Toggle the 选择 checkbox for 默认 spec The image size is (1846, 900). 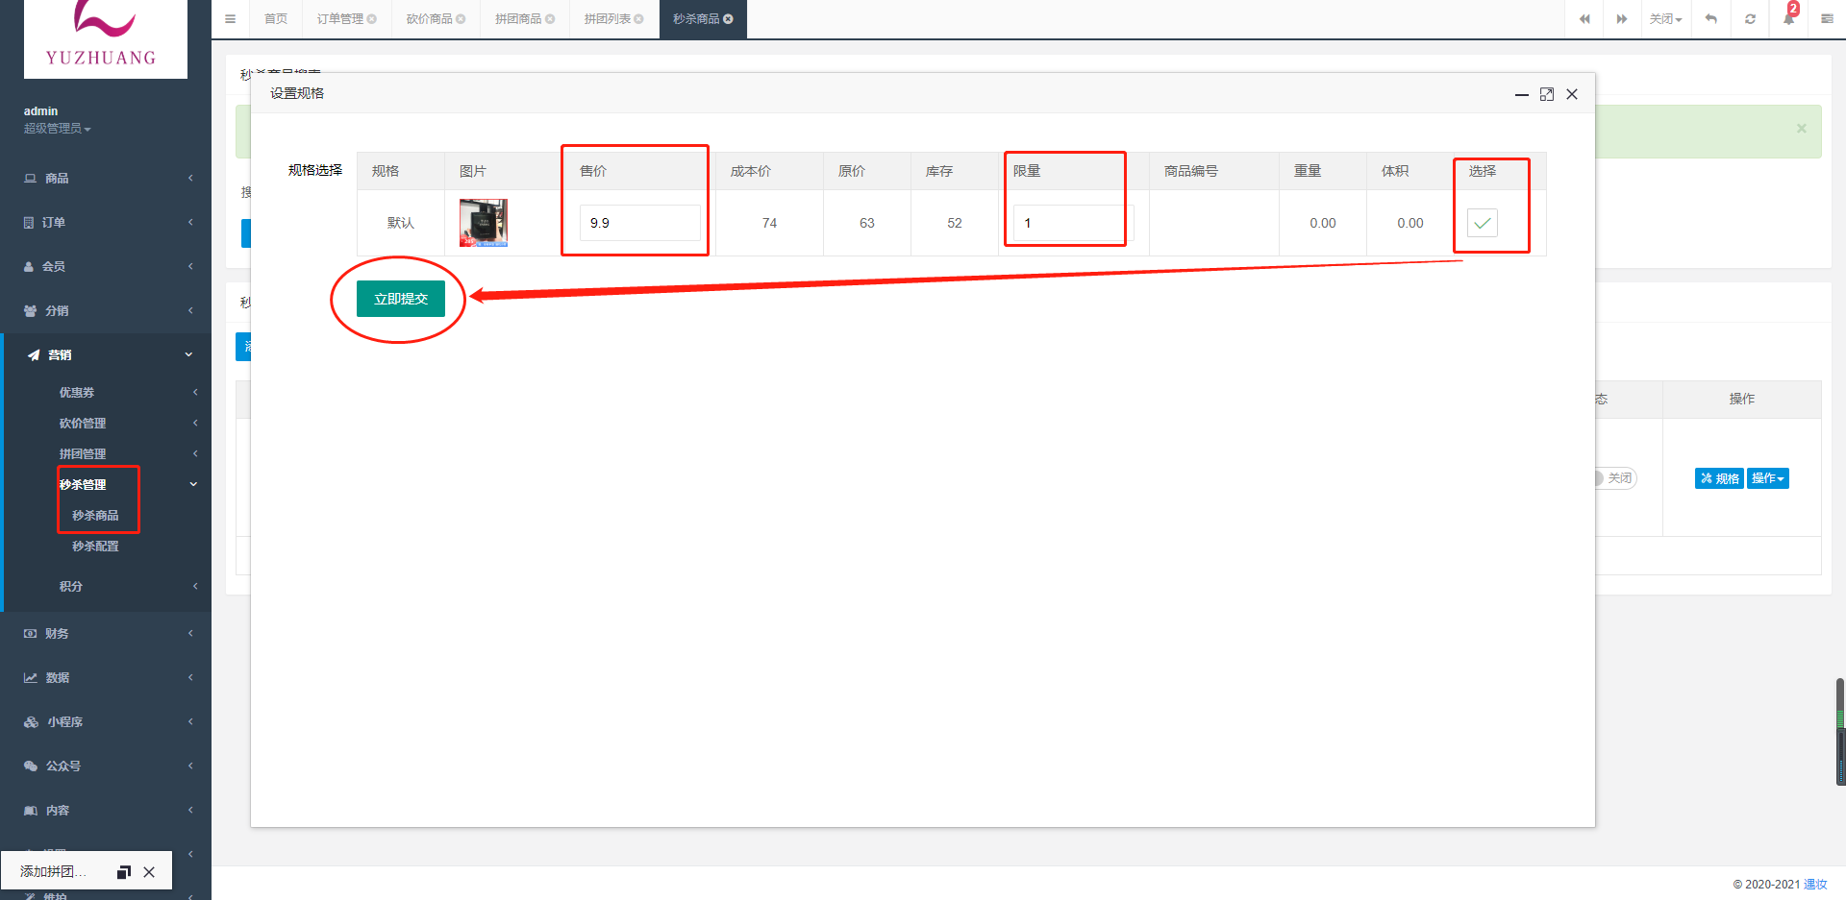pyautogui.click(x=1483, y=223)
